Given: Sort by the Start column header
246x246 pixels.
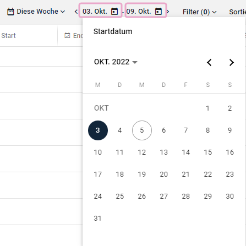Looking at the screenshot, I should pos(8,36).
